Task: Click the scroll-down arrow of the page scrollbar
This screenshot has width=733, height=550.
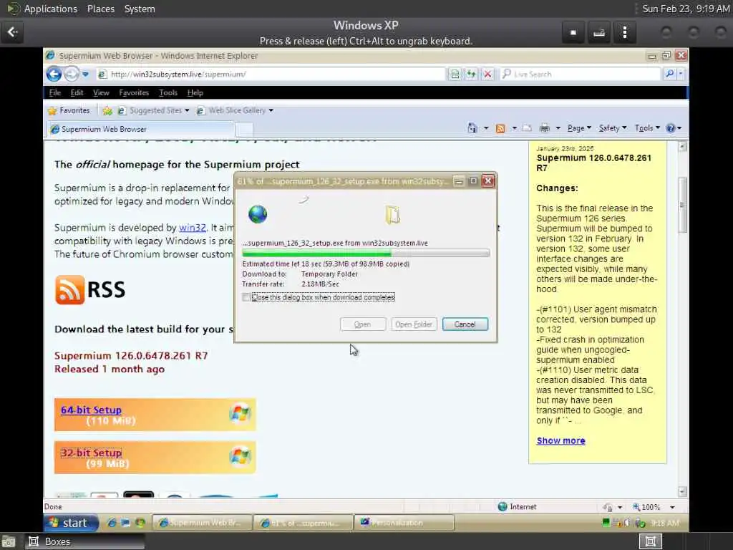Action: (682, 491)
